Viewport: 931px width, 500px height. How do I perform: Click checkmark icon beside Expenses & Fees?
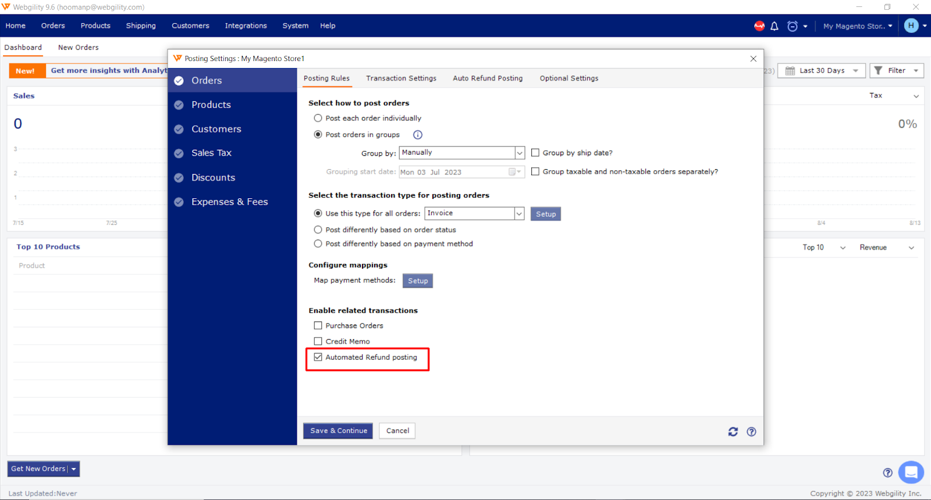(179, 202)
